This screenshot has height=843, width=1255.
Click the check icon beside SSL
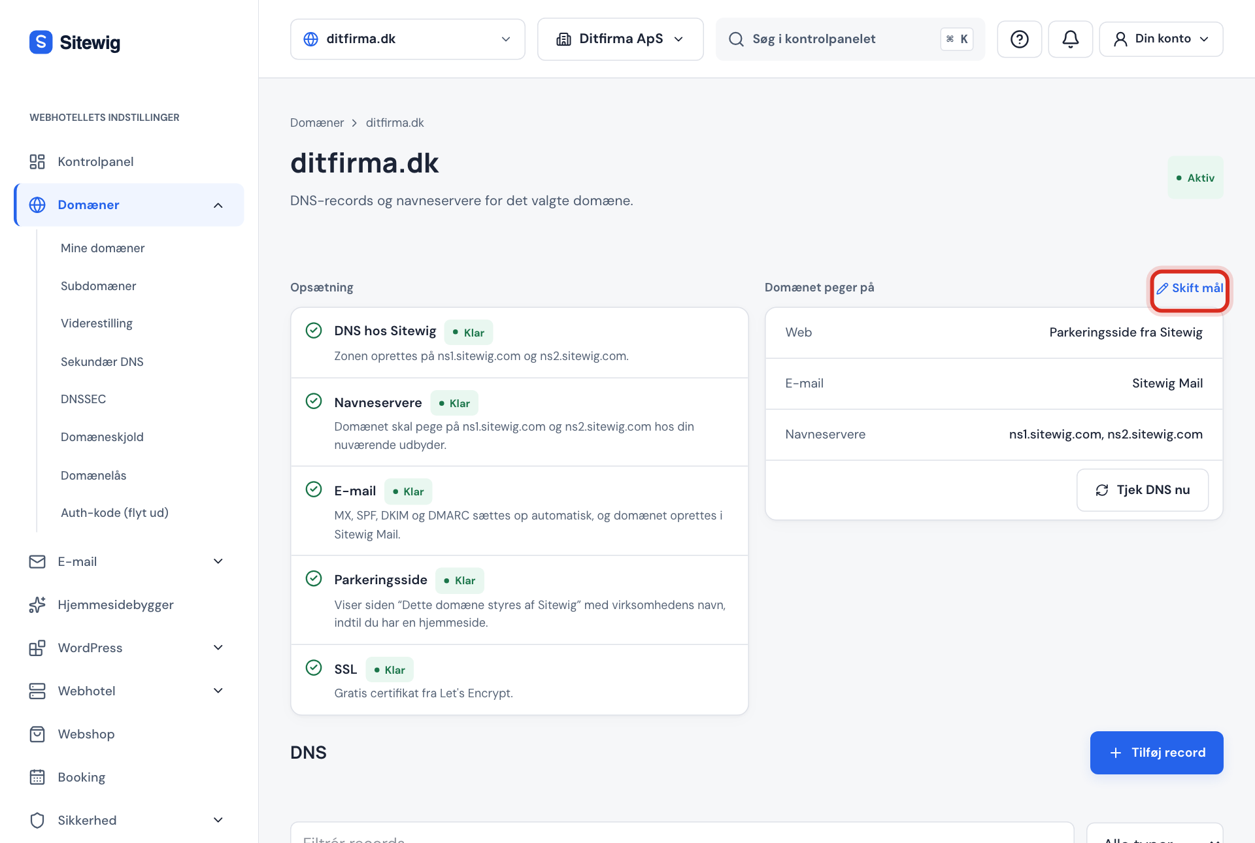pos(314,667)
